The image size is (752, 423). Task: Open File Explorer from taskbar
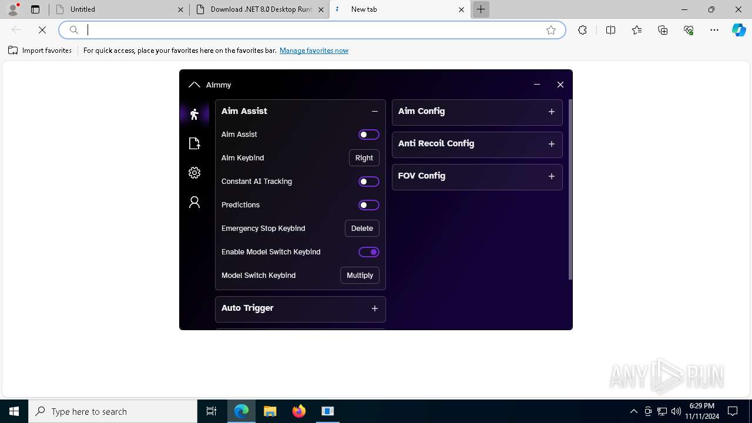coord(270,411)
